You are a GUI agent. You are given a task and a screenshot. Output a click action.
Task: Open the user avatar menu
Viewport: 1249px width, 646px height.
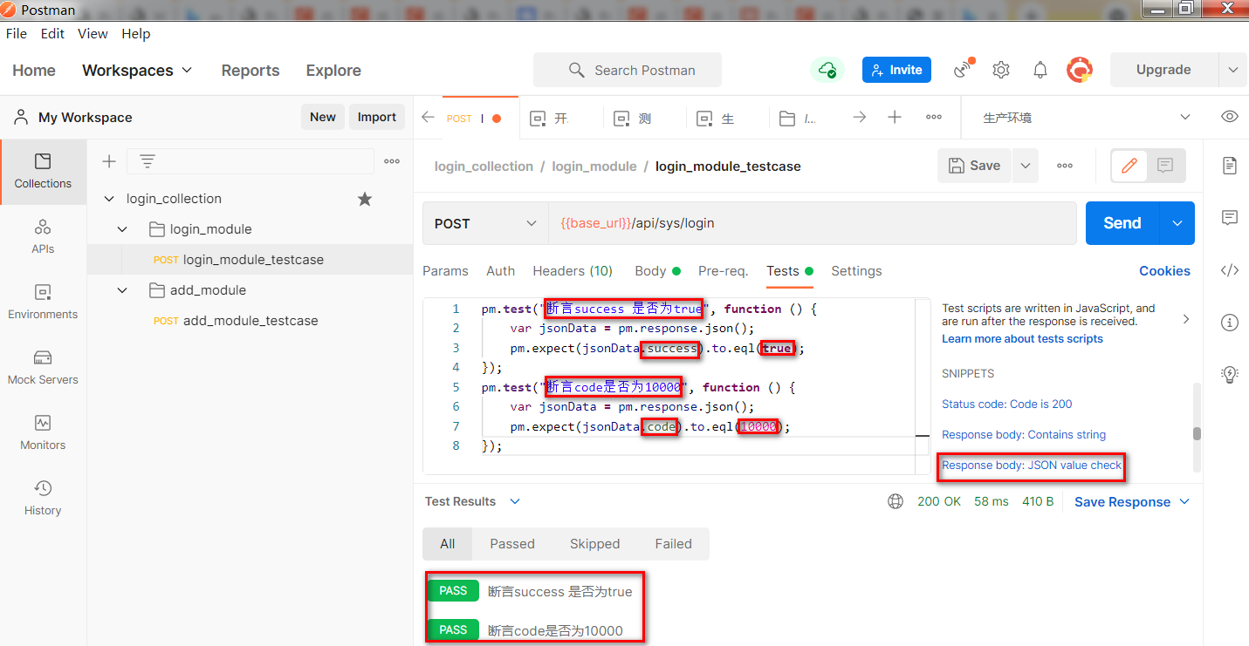click(1080, 70)
